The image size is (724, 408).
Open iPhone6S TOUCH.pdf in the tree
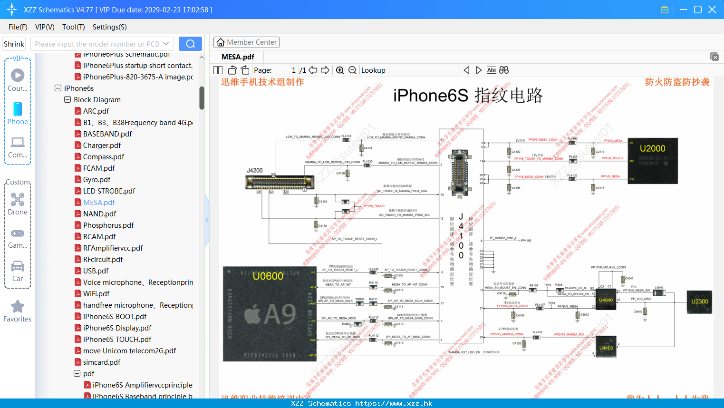(117, 339)
